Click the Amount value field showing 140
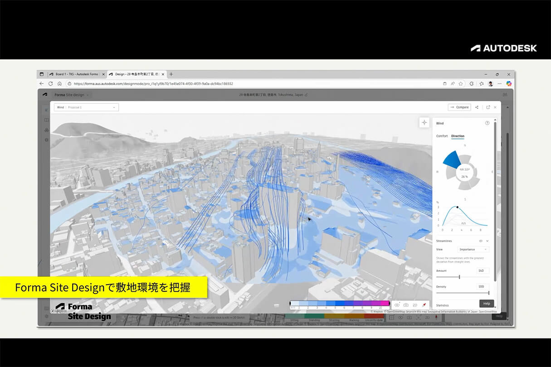Viewport: 551px width, 367px height. pos(483,270)
